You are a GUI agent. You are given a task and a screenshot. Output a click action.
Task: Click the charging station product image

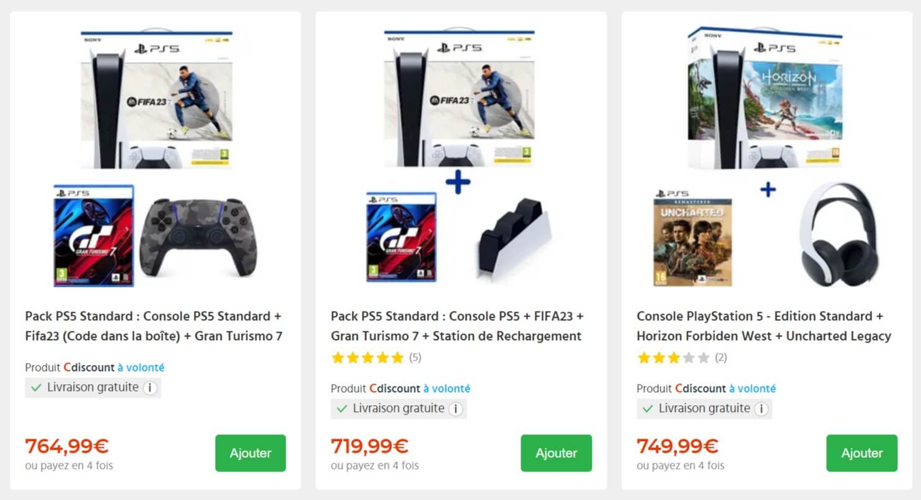coord(512,239)
